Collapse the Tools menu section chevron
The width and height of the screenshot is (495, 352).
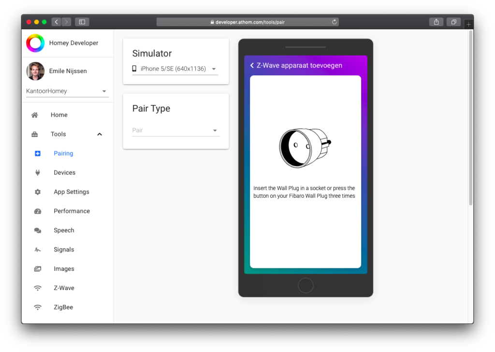click(100, 134)
